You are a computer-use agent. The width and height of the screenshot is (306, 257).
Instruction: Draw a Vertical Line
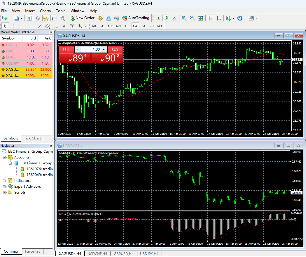point(23,26)
